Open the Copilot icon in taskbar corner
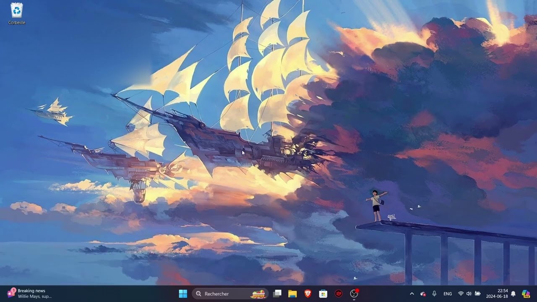This screenshot has width=537, height=302. pos(526,294)
